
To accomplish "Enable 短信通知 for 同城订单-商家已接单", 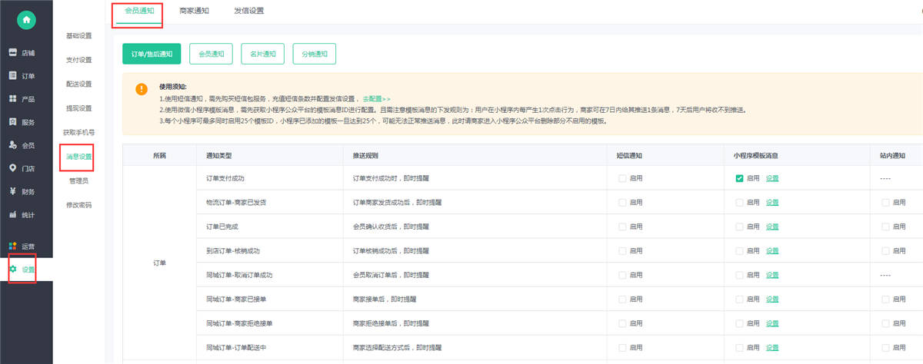I will [x=622, y=299].
